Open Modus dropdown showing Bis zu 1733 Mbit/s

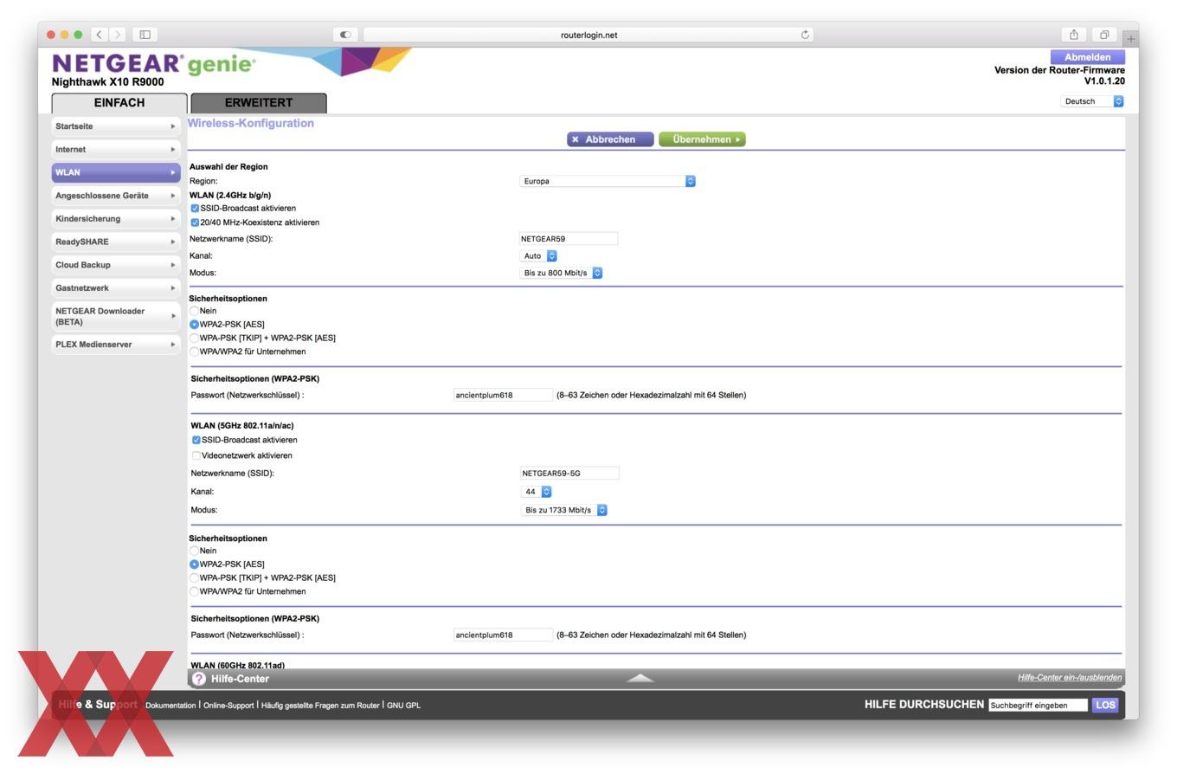(x=564, y=510)
